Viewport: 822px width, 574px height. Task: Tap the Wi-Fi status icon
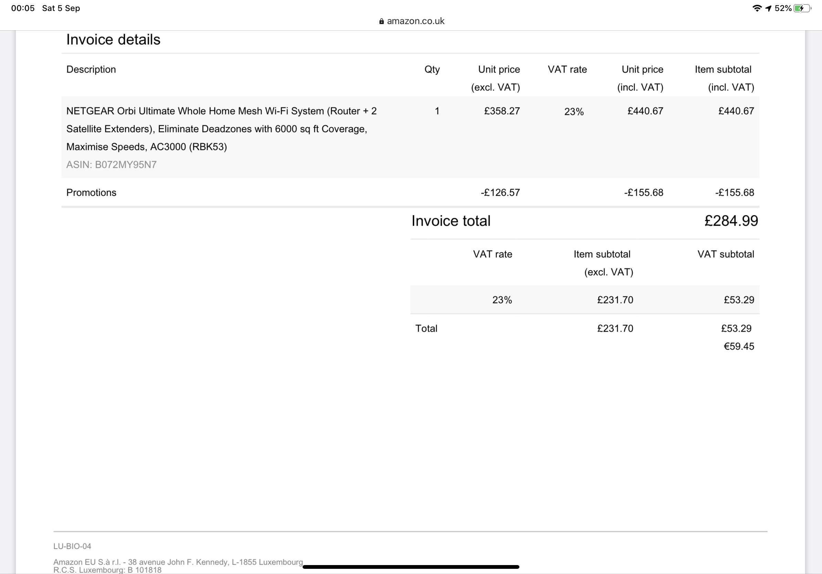point(757,8)
